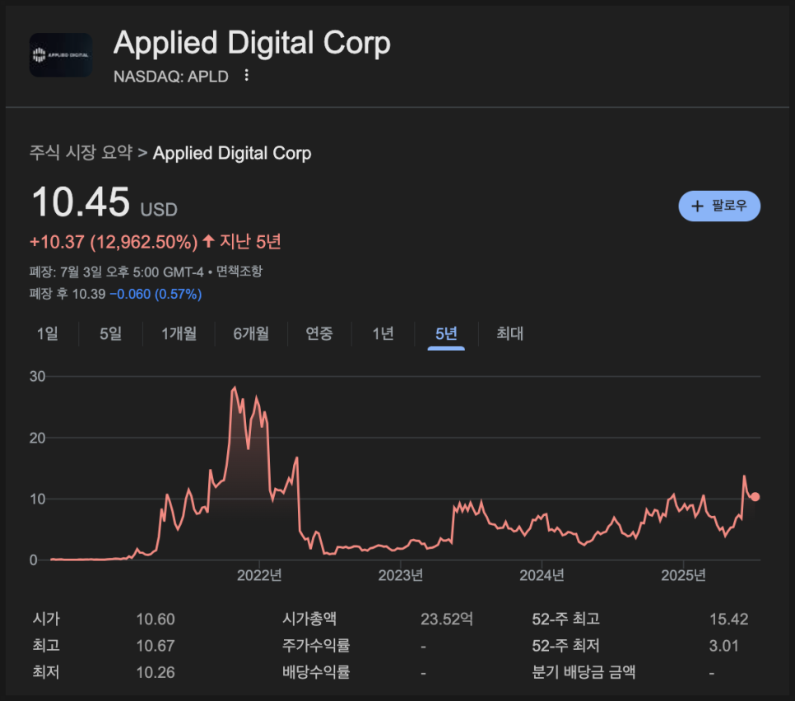
Task: Click the 분기 배당금 금액 label
Action: 583,672
